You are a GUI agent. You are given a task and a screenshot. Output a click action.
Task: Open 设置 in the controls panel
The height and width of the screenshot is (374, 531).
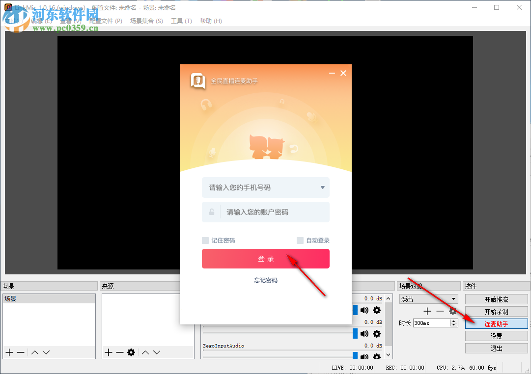coord(497,336)
